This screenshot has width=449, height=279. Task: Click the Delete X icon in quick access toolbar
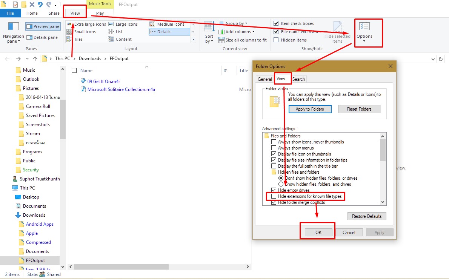pyautogui.click(x=32, y=4)
